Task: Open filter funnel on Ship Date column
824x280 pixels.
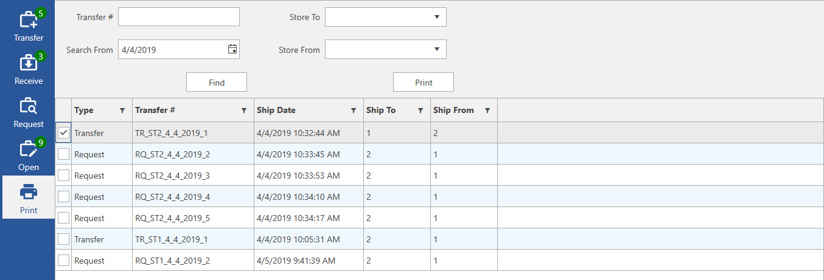Action: coord(354,111)
